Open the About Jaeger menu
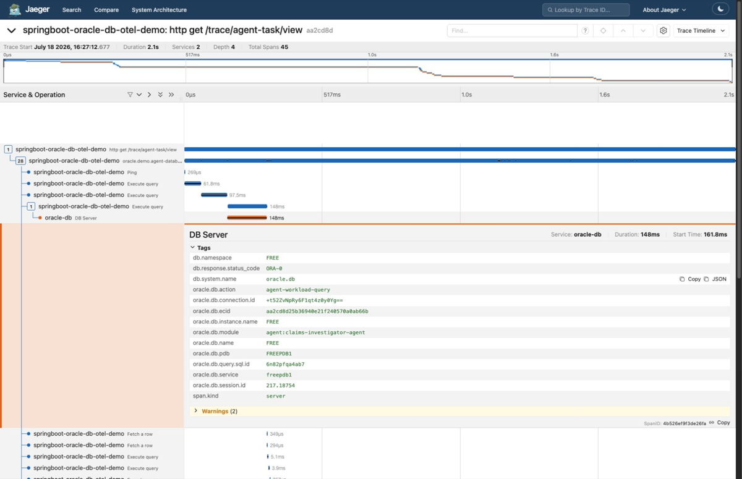Viewport: 742px width, 479px height. 664,10
